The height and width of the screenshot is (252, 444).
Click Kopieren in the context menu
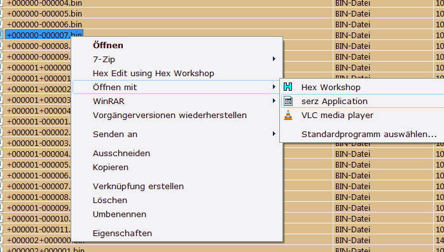[x=111, y=167]
